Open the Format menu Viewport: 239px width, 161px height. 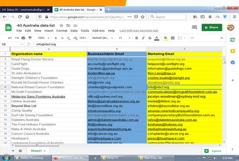[x=62, y=30]
